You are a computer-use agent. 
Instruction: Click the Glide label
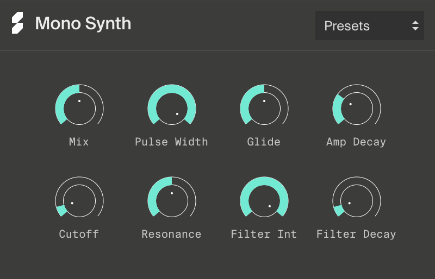click(264, 142)
